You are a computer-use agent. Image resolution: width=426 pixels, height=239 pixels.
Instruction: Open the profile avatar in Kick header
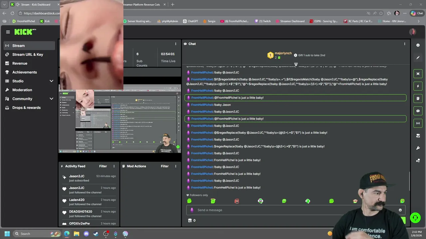pos(413,32)
